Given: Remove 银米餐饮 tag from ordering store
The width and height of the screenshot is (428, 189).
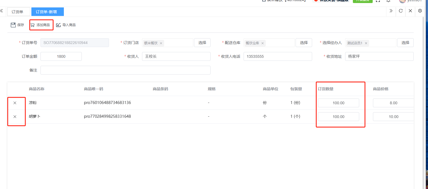Looking at the screenshot, I should [x=161, y=43].
